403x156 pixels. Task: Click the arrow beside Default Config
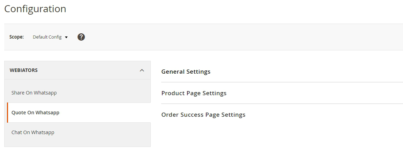[66, 37]
